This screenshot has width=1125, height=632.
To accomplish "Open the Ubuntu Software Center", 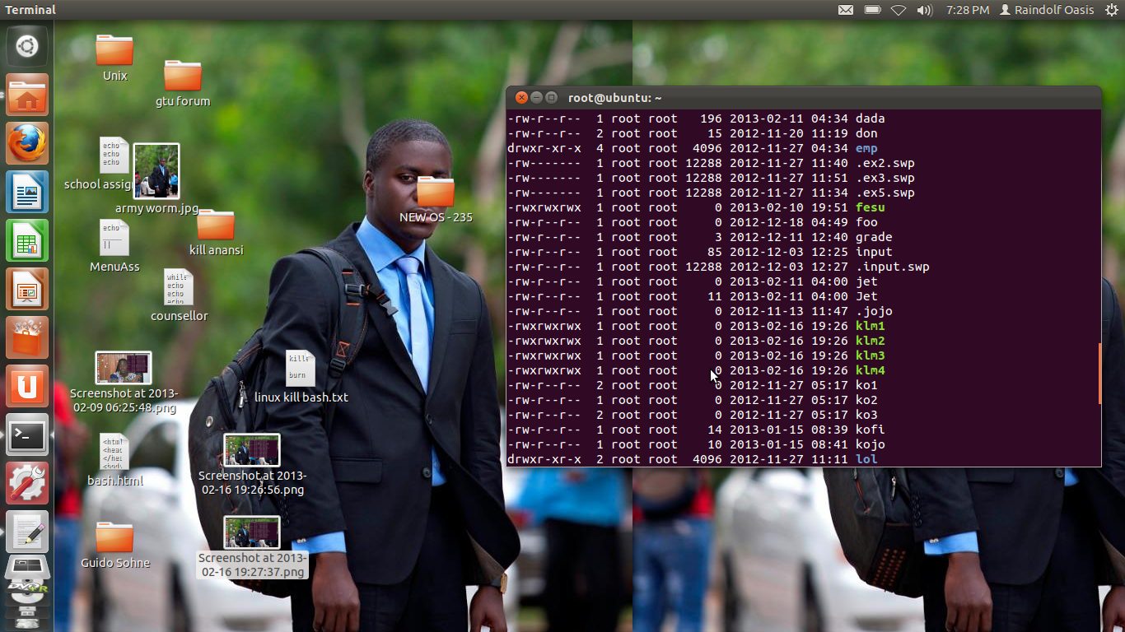I will (x=26, y=337).
